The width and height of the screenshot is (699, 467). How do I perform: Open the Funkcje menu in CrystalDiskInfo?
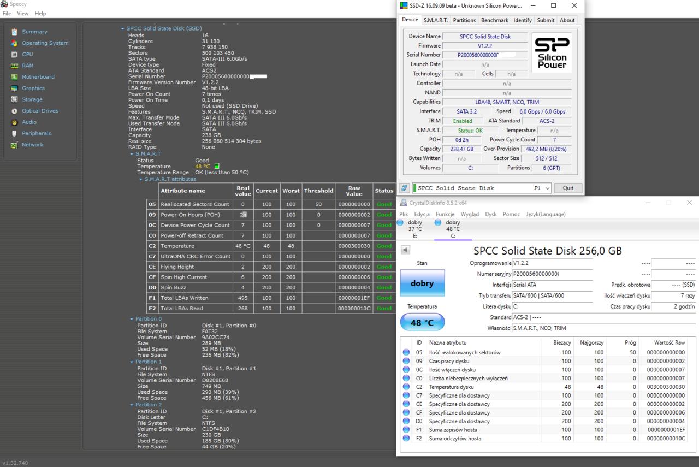[445, 214]
